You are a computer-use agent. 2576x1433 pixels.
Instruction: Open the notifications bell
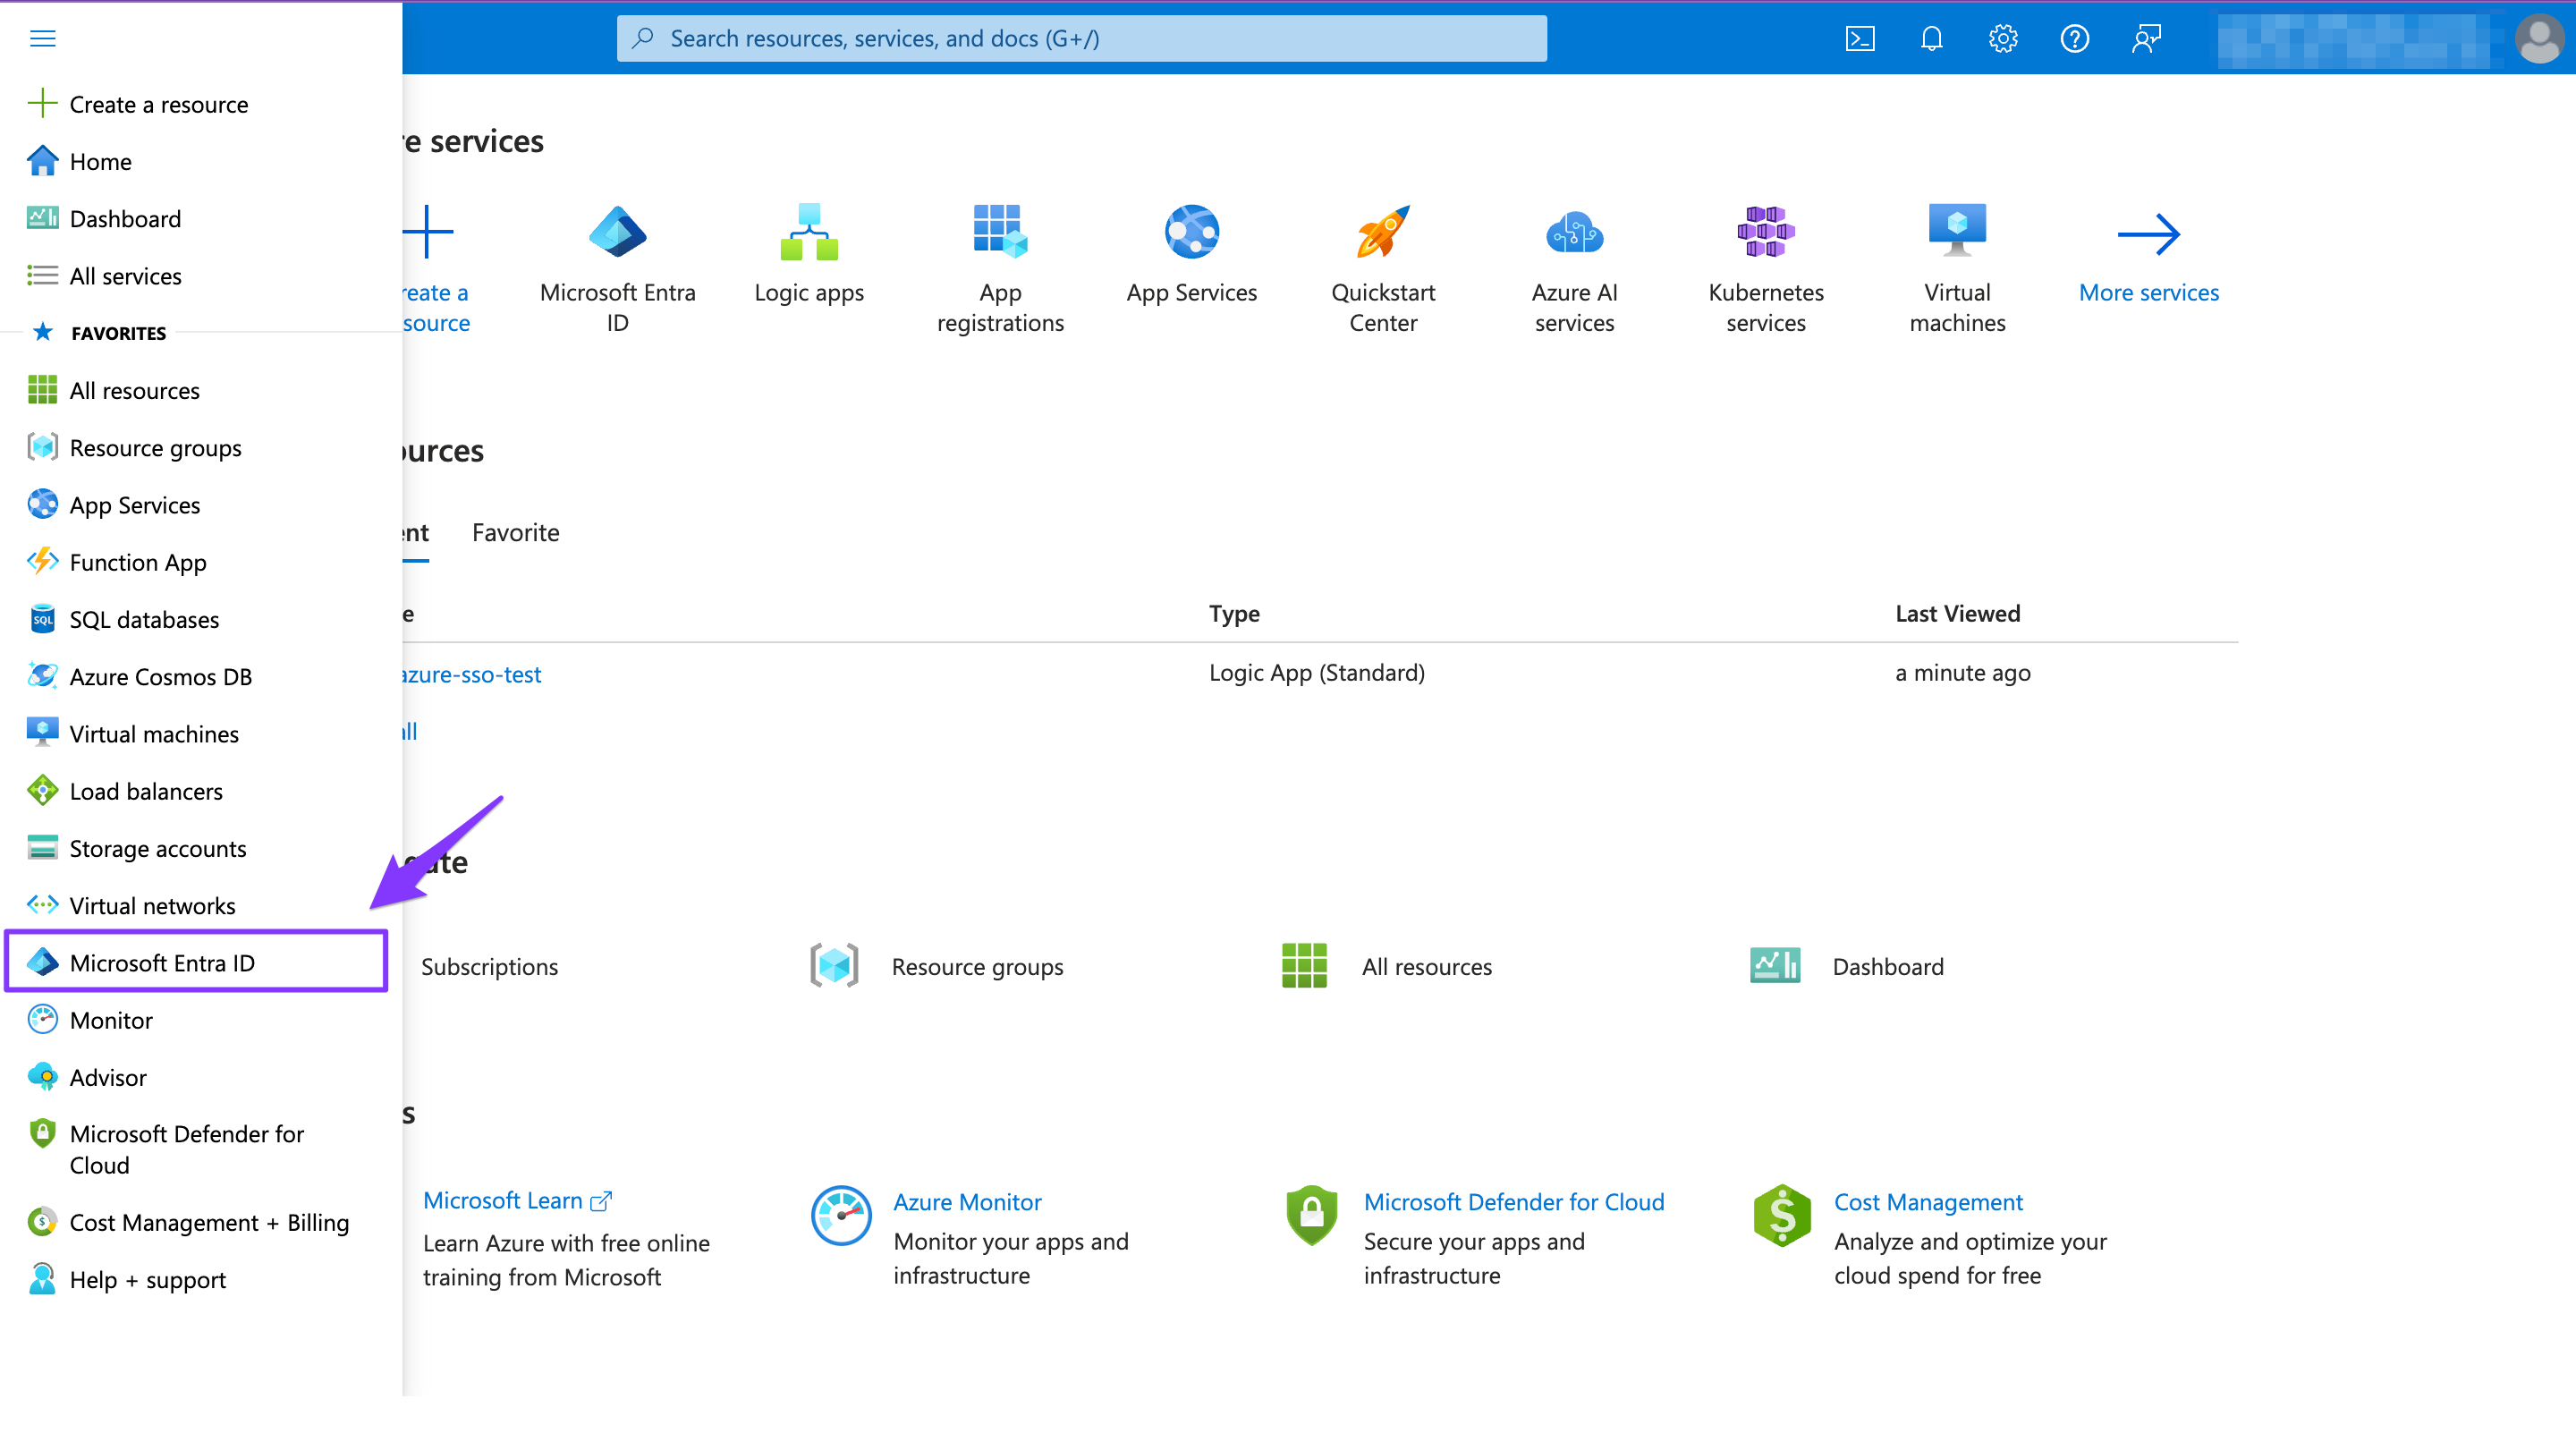click(x=1931, y=38)
